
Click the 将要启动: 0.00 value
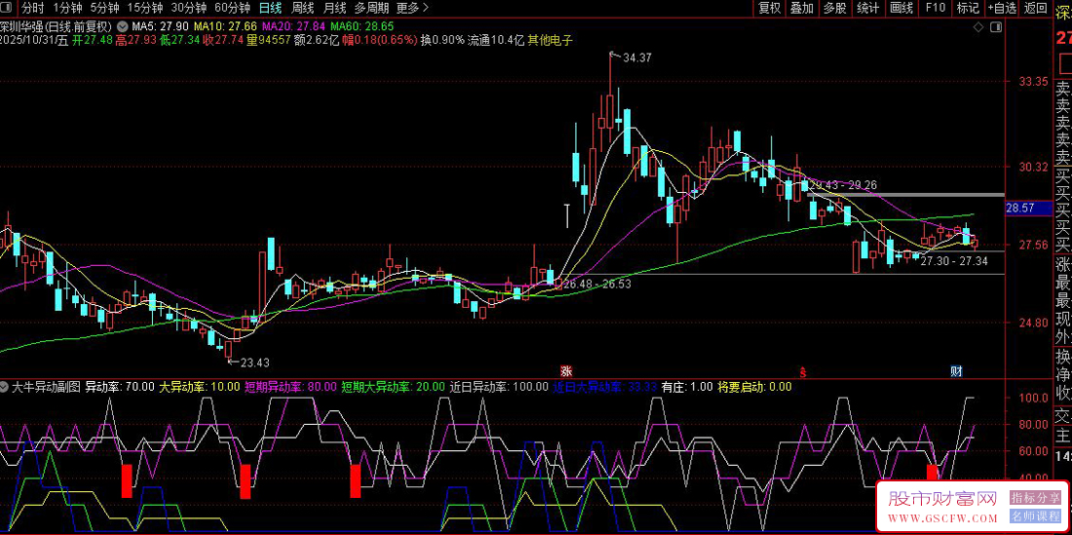coord(754,387)
